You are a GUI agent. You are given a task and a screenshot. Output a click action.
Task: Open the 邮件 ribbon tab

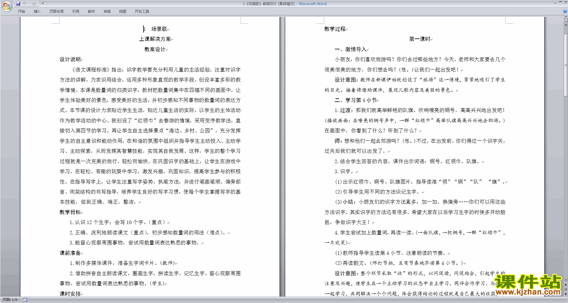coord(91,12)
